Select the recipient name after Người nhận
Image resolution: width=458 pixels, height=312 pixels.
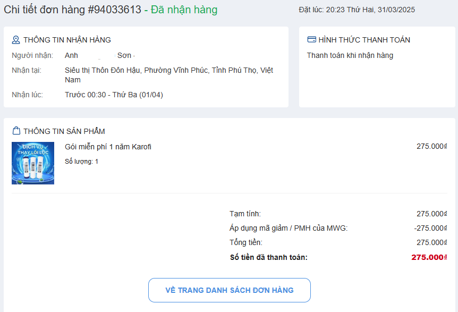[x=99, y=55]
